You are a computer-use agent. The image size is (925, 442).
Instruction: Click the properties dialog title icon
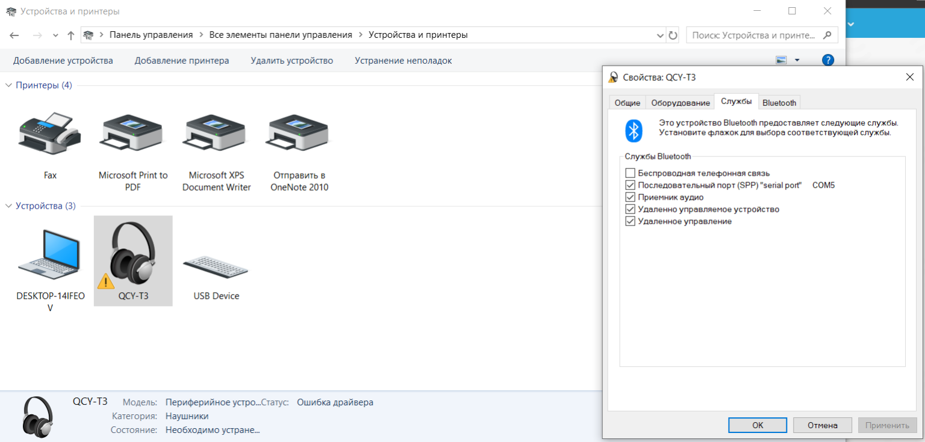[613, 77]
